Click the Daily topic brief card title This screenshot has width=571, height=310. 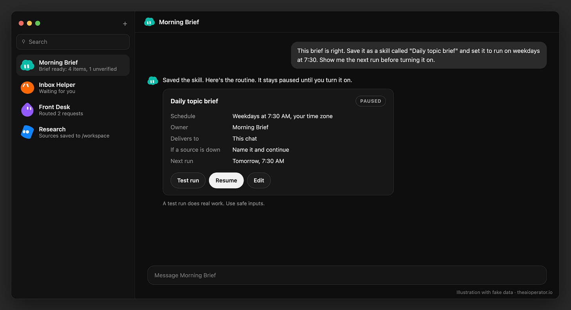click(x=194, y=101)
